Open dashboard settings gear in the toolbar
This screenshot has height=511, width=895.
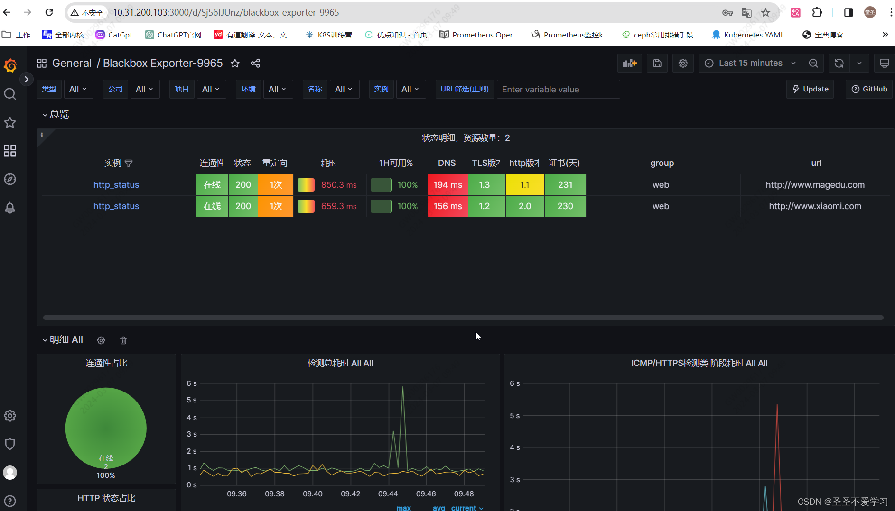pos(683,63)
